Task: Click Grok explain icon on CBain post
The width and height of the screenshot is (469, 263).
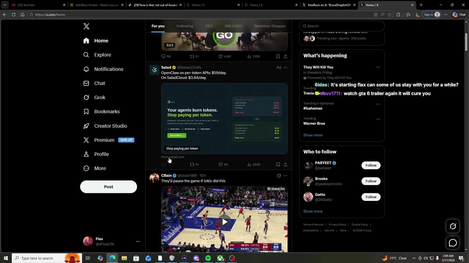Action: pyautogui.click(x=279, y=176)
